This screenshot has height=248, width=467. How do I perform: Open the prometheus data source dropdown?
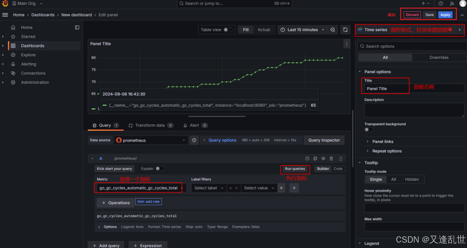[151, 140]
